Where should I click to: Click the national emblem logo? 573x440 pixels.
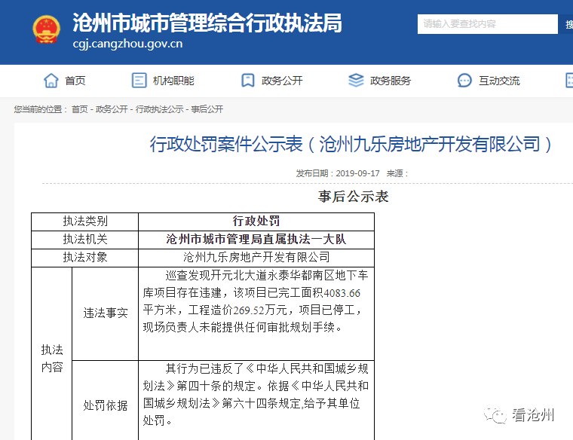(x=47, y=29)
